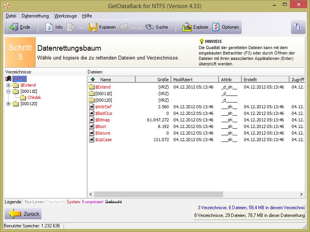The image size is (310, 232).
Task: Click the Versteckt legend label
Action: 55,202
